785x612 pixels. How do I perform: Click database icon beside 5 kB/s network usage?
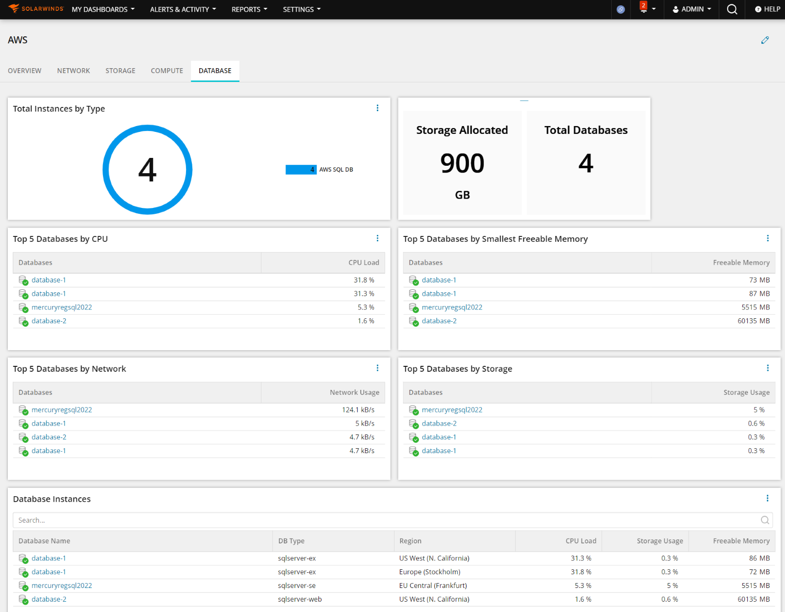point(23,424)
